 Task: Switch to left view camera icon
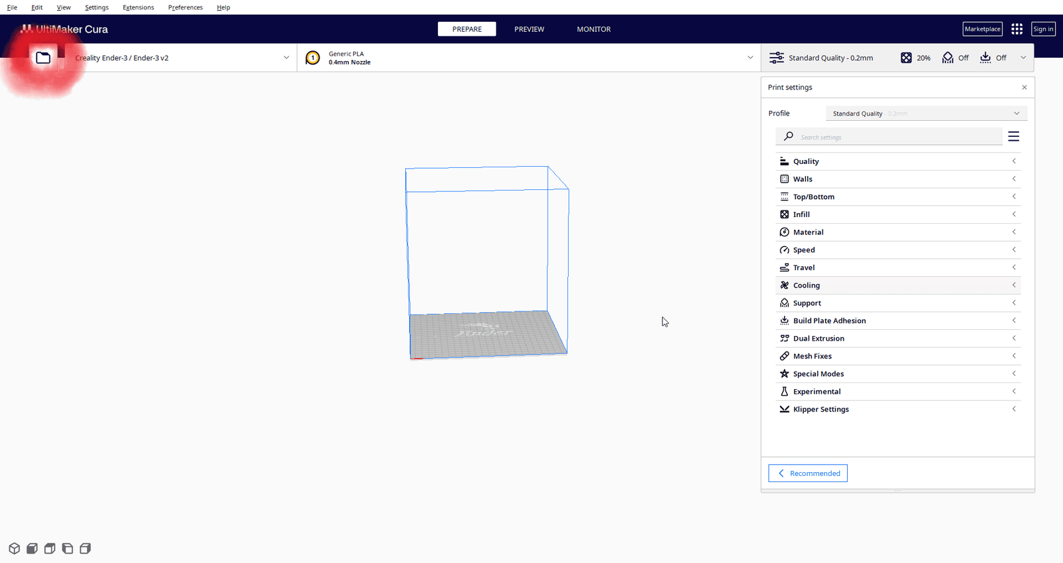[x=67, y=548]
